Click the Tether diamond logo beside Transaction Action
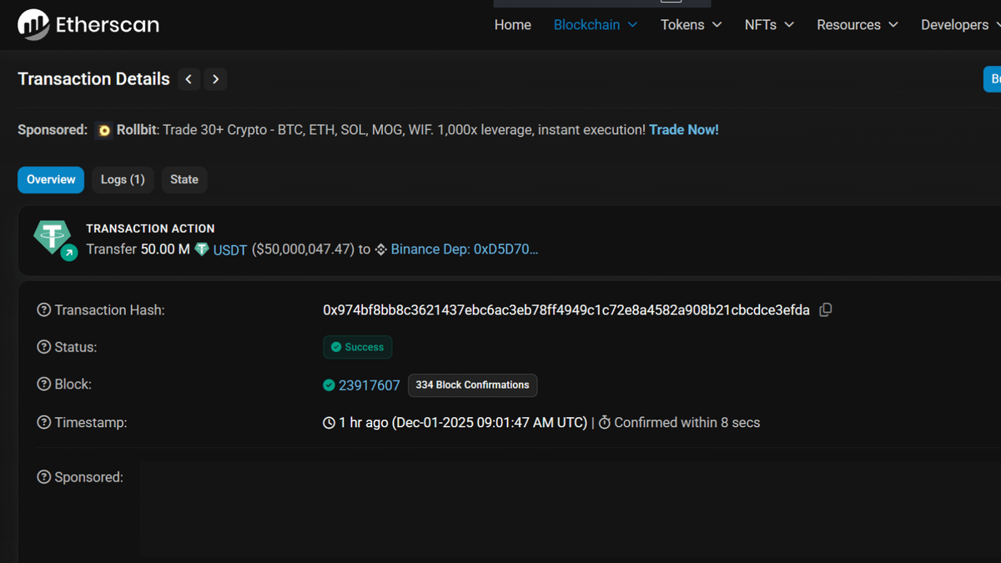 53,237
